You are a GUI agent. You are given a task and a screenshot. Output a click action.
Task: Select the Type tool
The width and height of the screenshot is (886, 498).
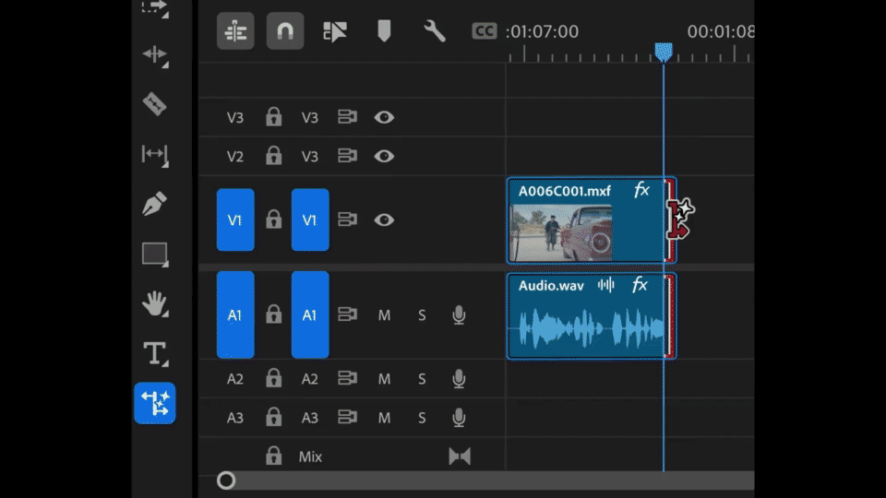coord(154,352)
